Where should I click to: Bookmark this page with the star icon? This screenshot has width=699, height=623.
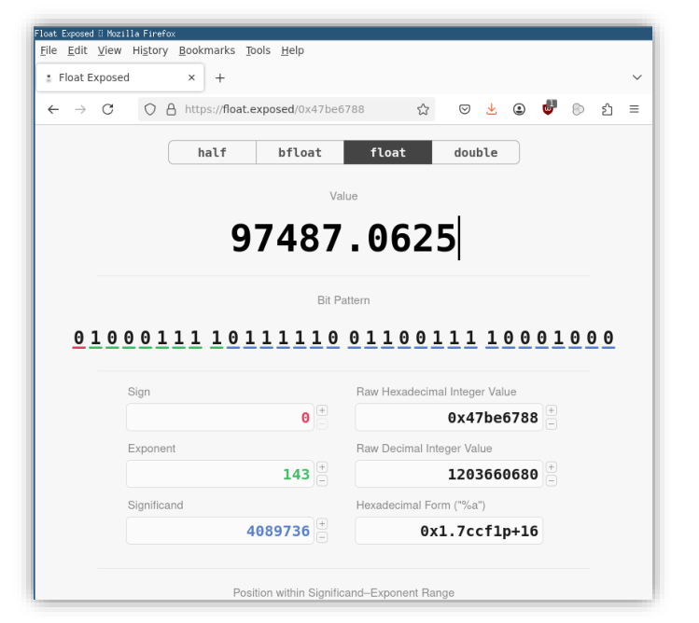[x=423, y=109]
